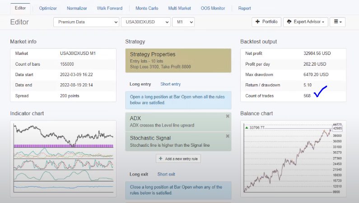Open the Report tab

tap(244, 8)
